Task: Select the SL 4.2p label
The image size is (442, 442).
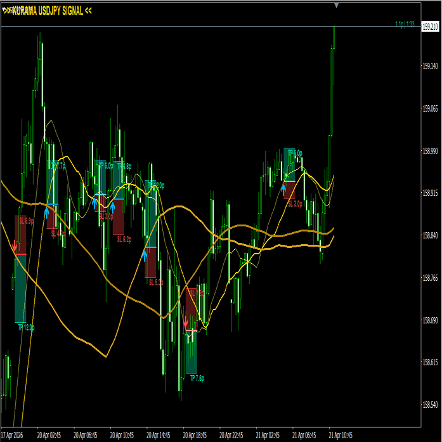Action: point(58,233)
